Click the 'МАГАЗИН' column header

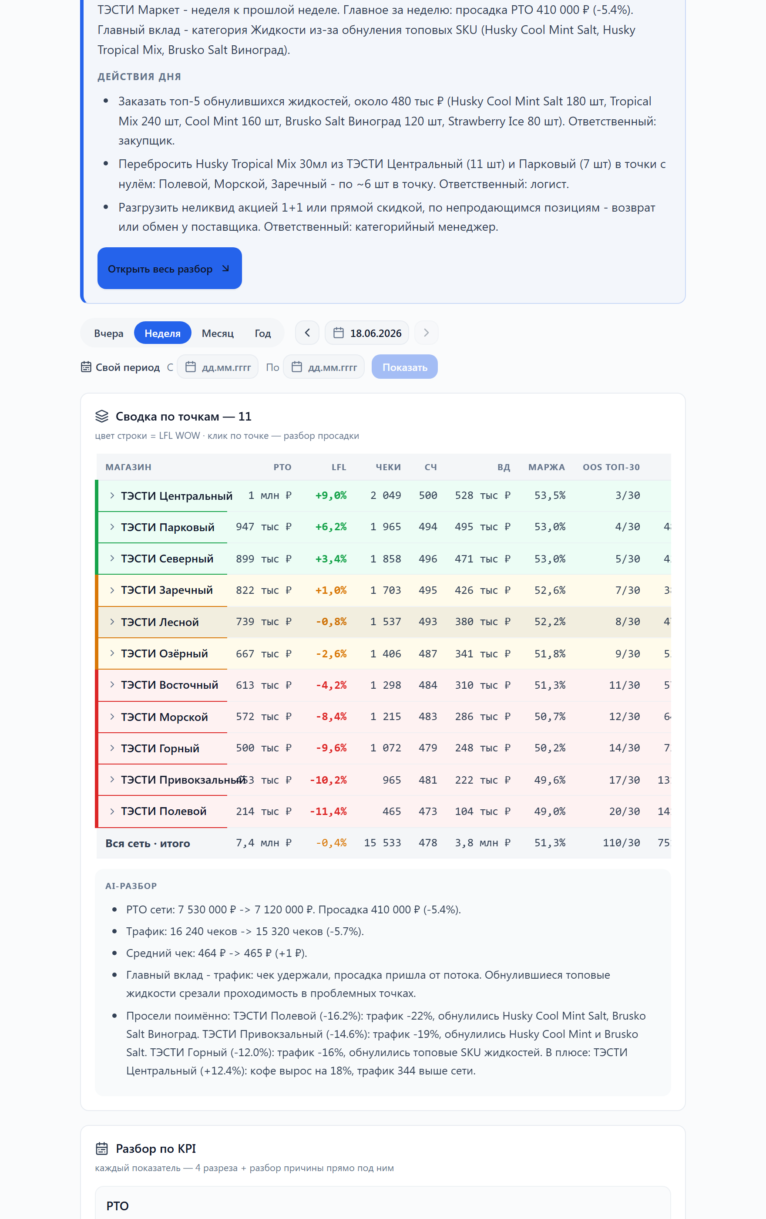(128, 467)
